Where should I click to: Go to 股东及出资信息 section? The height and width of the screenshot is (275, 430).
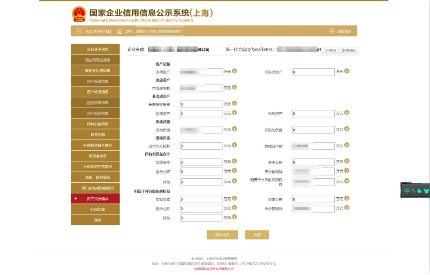click(x=96, y=70)
